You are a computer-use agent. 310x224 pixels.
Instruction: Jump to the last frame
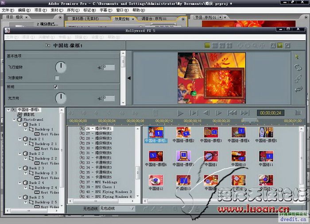tap(244, 113)
